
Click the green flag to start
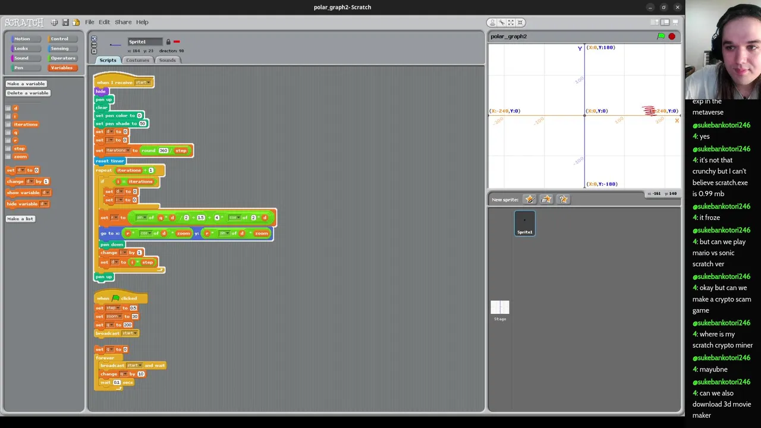click(661, 36)
